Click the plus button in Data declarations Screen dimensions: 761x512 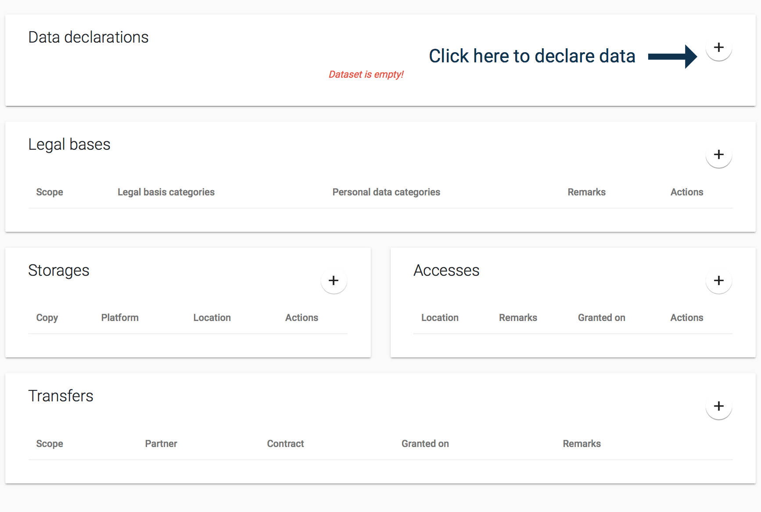click(718, 47)
